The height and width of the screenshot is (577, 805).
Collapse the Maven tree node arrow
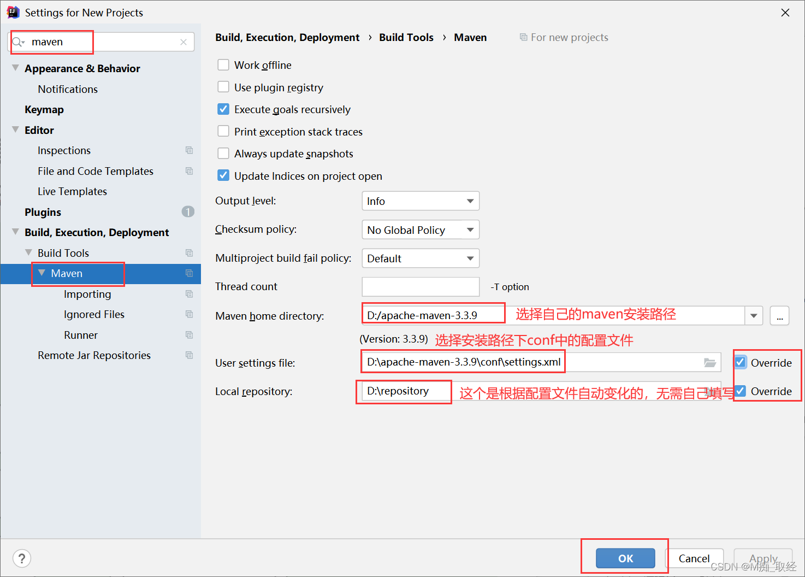pyautogui.click(x=42, y=273)
